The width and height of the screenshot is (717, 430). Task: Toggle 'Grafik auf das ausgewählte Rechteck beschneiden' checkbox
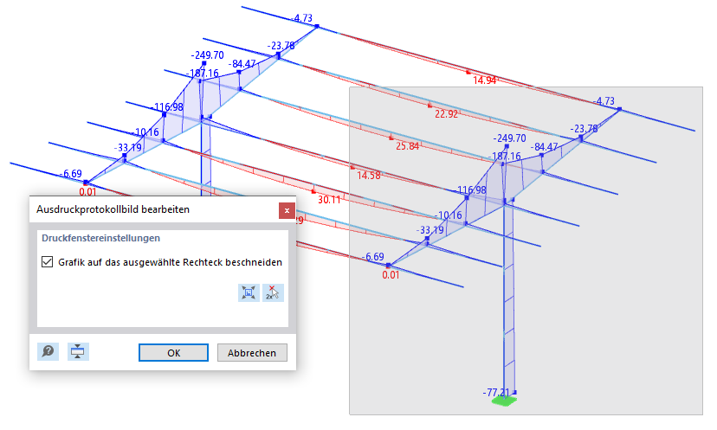point(47,262)
